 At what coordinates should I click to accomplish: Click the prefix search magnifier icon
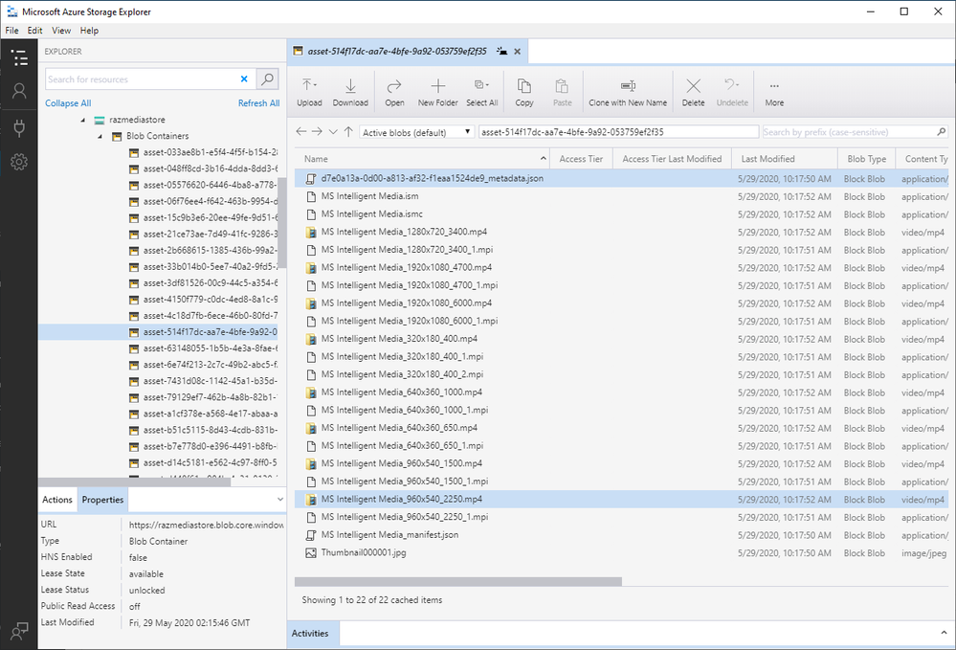coord(942,131)
